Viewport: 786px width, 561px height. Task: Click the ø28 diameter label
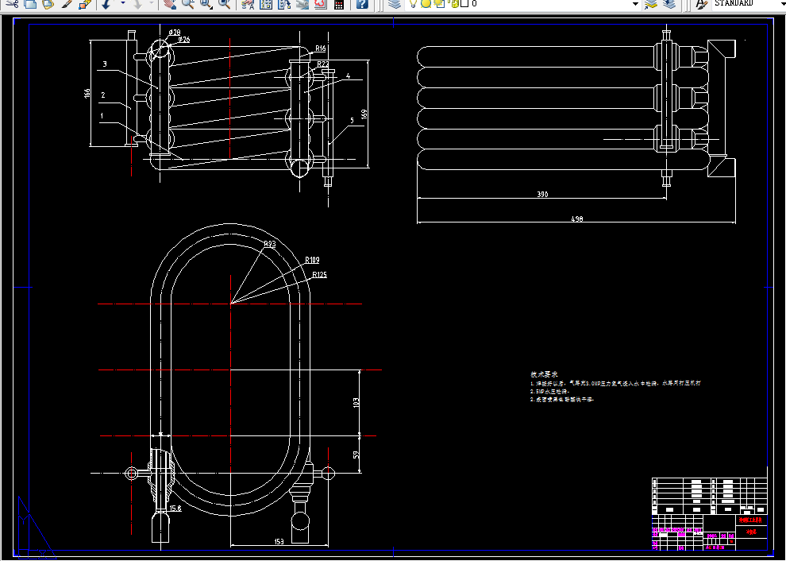tap(175, 32)
